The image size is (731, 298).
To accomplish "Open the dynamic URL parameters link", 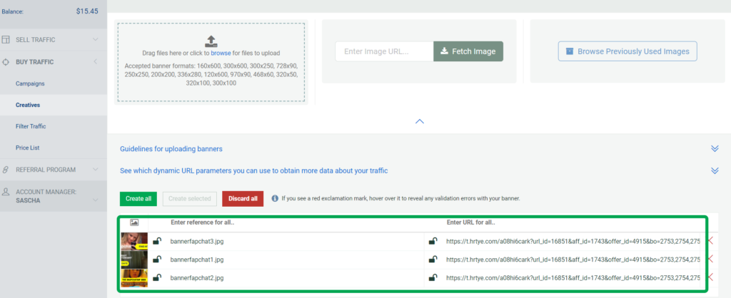I will (x=254, y=171).
